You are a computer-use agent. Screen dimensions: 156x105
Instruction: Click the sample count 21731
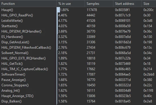coord(91,53)
